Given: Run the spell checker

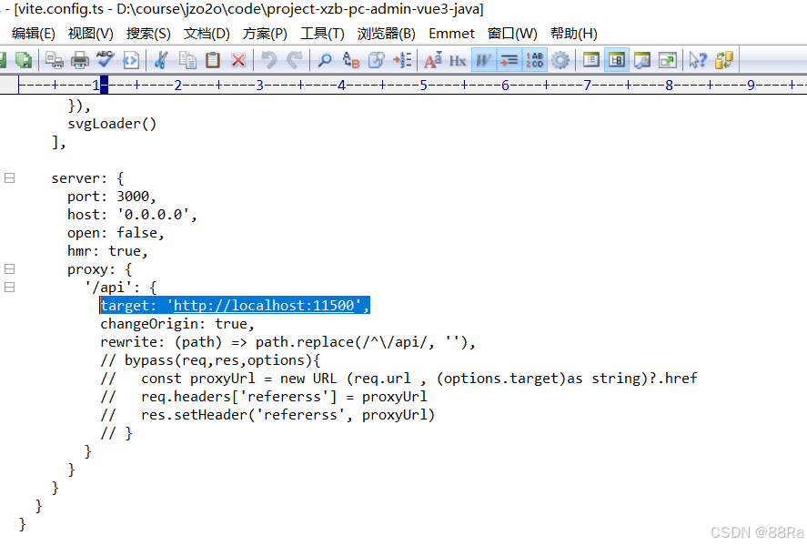Looking at the screenshot, I should pyautogui.click(x=106, y=60).
